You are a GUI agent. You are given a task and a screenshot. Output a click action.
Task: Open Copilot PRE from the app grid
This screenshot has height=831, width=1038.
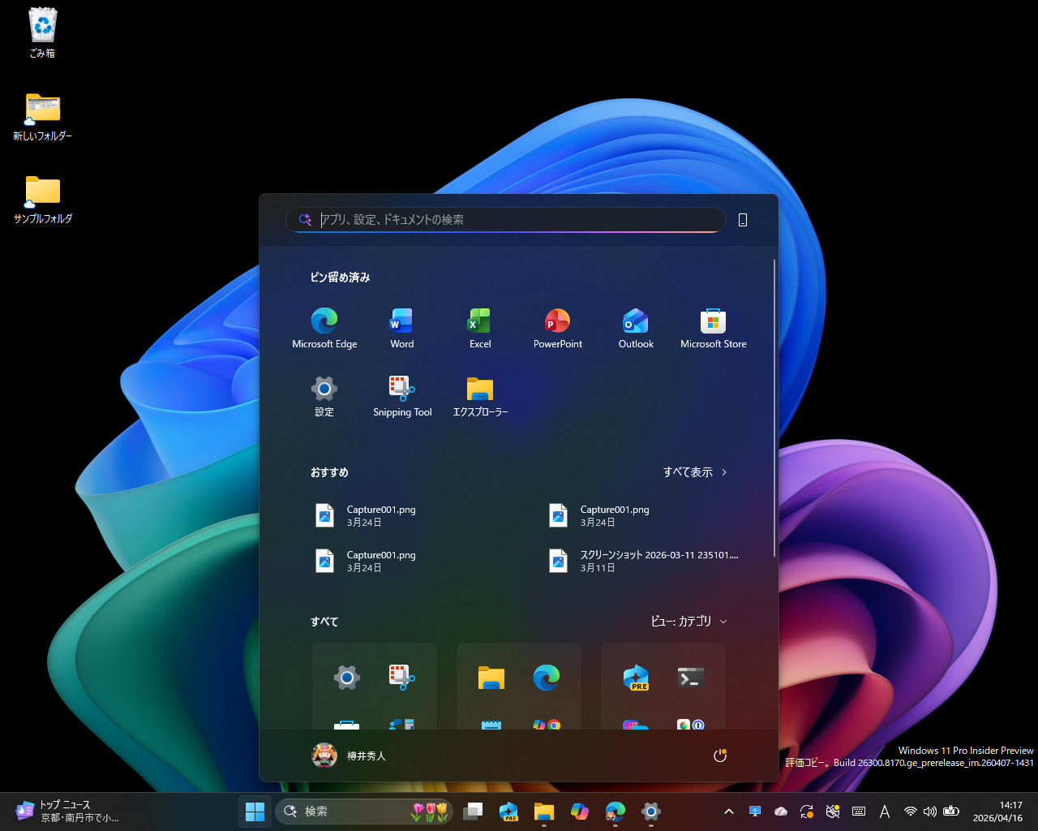[636, 678]
